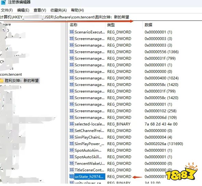Select the ucState_h2974 registry entry
The image size is (202, 186).
pyautogui.click(x=89, y=177)
